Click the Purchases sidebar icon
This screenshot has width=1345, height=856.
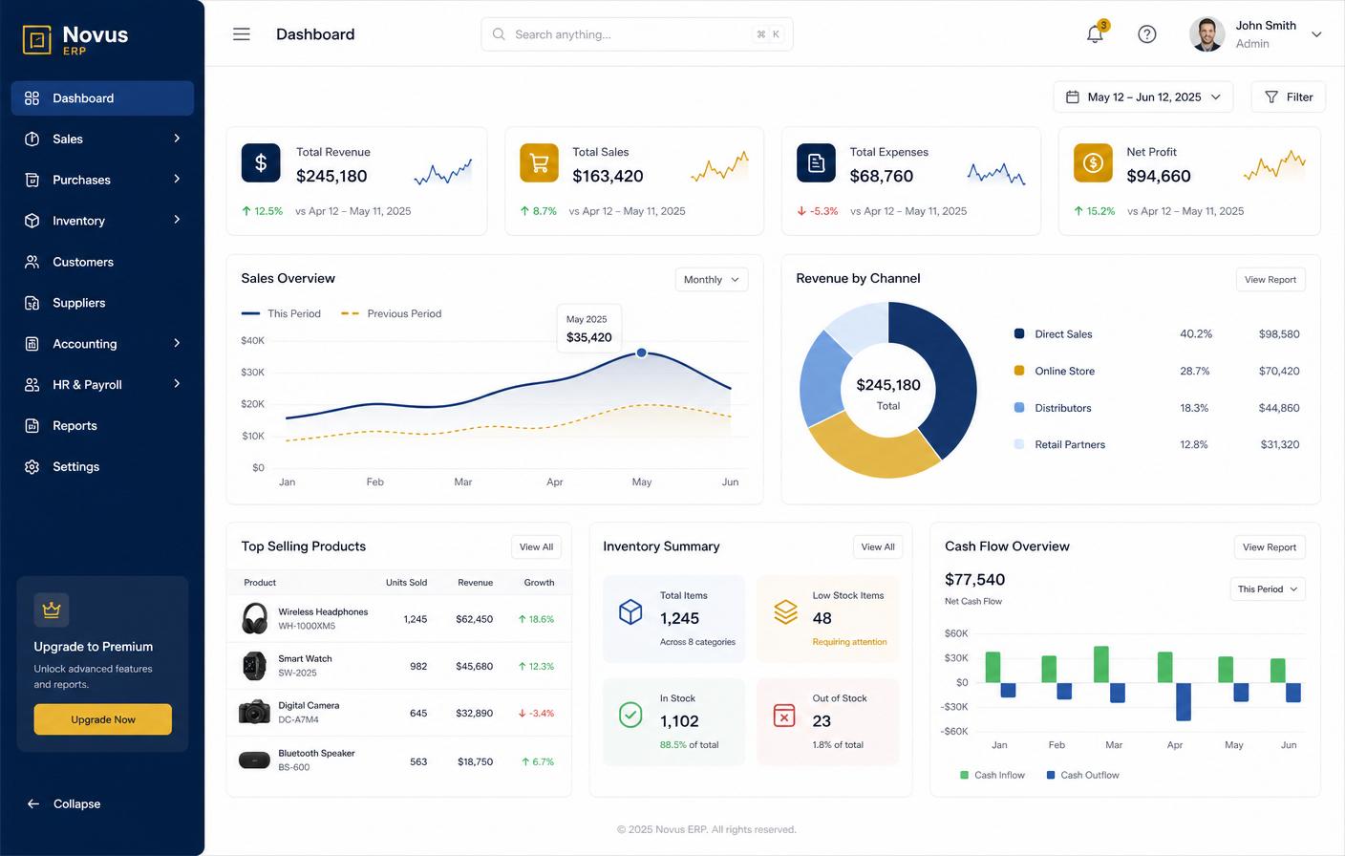(32, 180)
